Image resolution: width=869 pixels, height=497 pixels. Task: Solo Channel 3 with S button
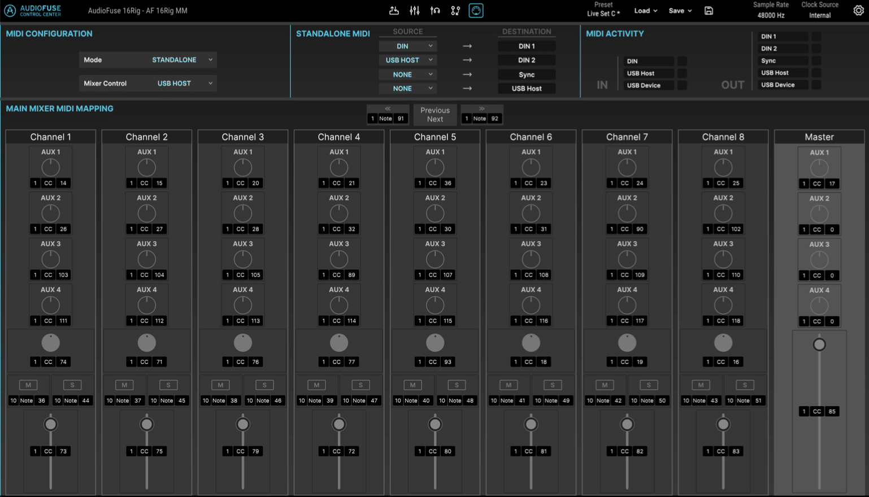264,385
